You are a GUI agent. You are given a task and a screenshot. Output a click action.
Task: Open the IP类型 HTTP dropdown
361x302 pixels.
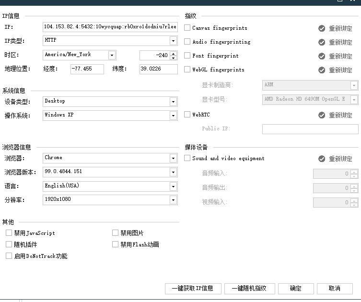tap(173, 41)
